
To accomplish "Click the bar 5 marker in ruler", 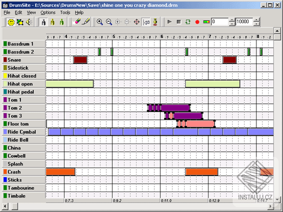I will coord(114,36).
